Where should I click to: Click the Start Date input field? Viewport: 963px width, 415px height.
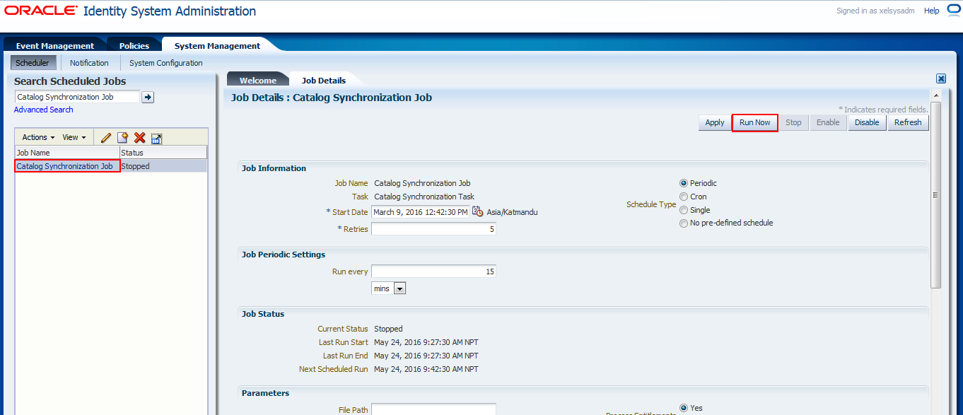pyautogui.click(x=420, y=212)
